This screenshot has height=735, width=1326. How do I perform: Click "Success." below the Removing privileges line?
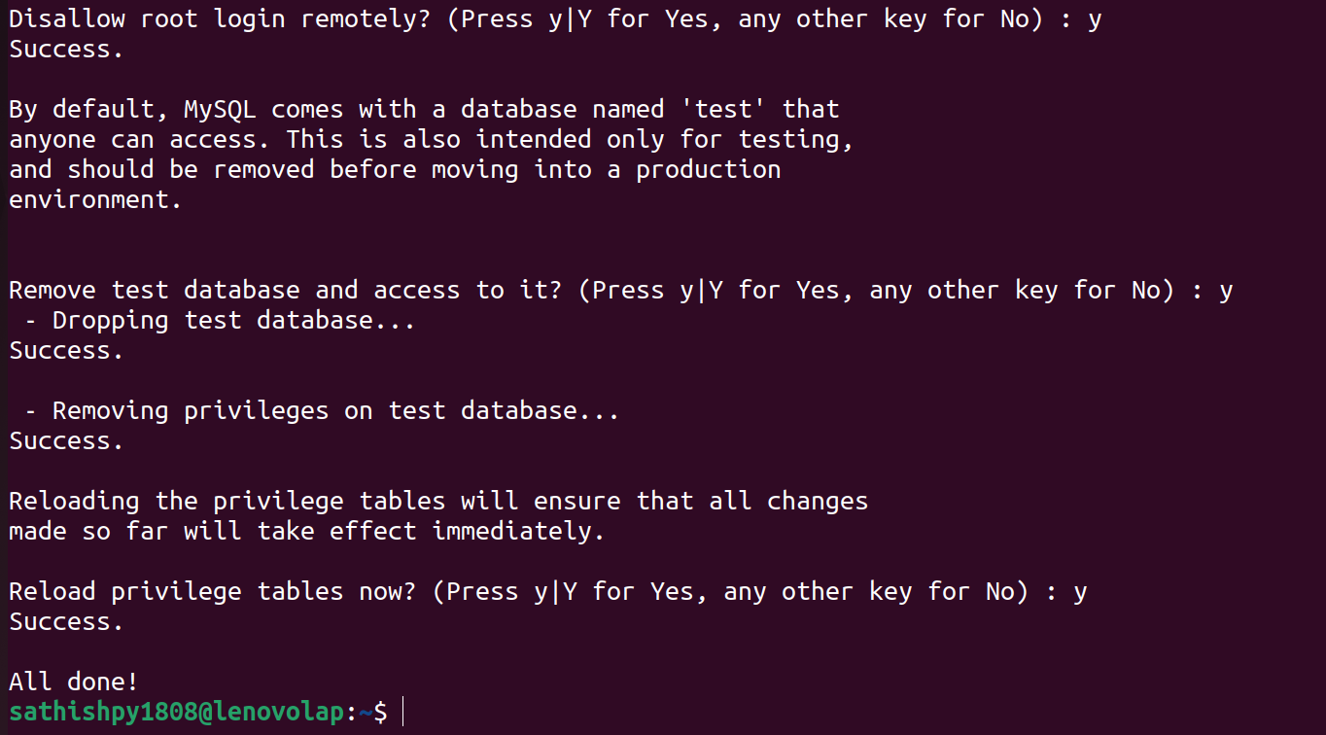pos(66,441)
